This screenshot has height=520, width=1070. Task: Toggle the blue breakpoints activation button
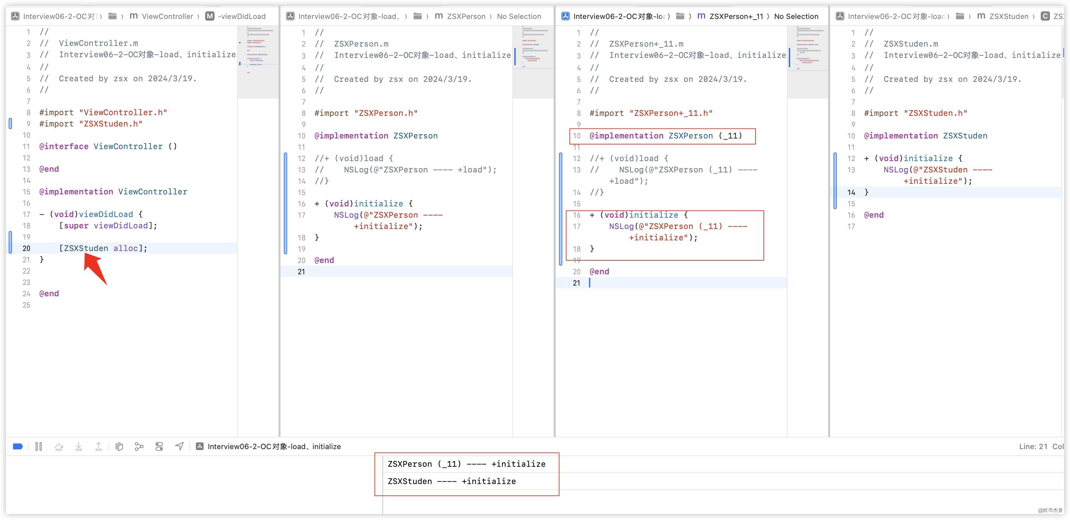(x=18, y=446)
